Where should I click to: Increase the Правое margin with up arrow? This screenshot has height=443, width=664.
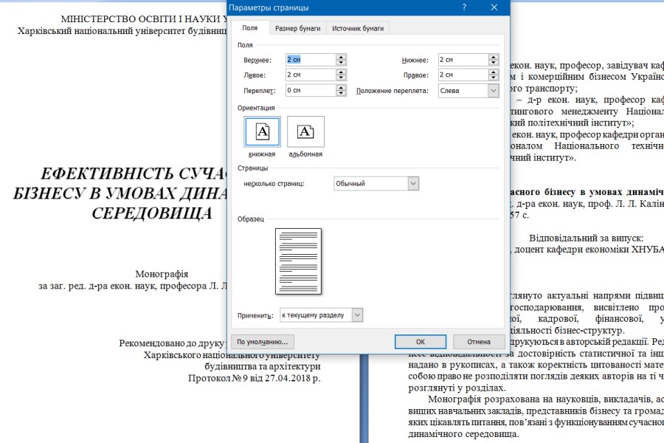click(x=494, y=72)
